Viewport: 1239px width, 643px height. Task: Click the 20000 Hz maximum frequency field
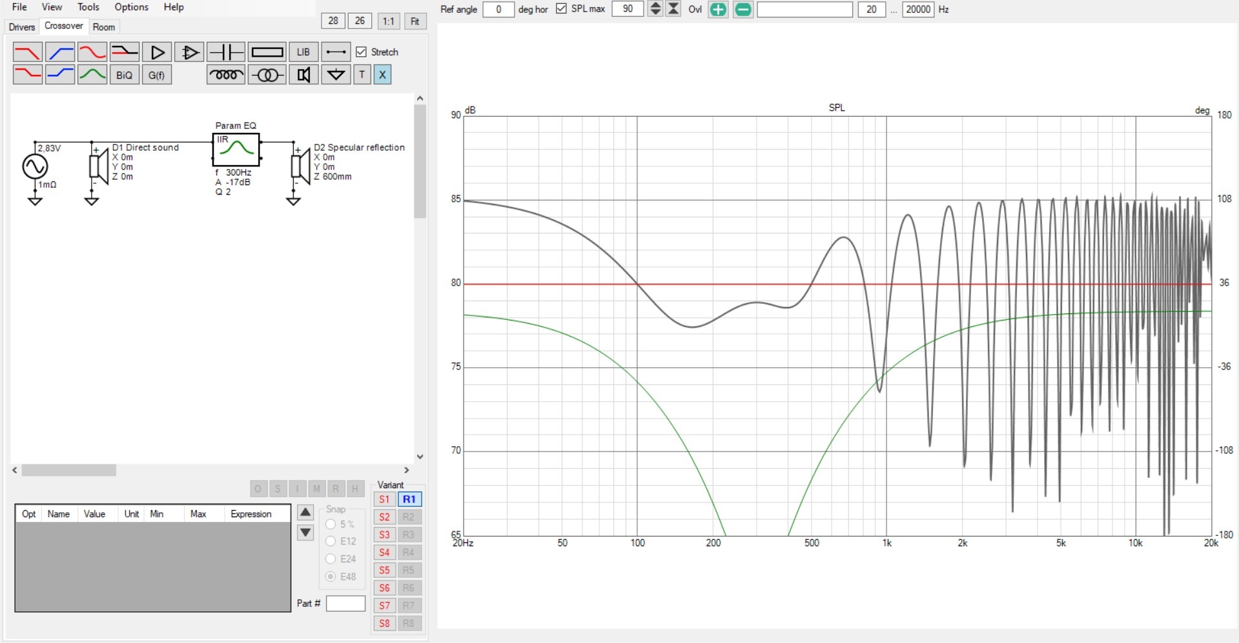coord(918,9)
